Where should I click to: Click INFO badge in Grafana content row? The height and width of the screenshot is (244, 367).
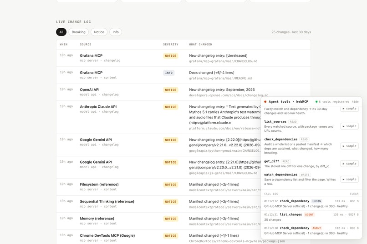tap(169, 73)
